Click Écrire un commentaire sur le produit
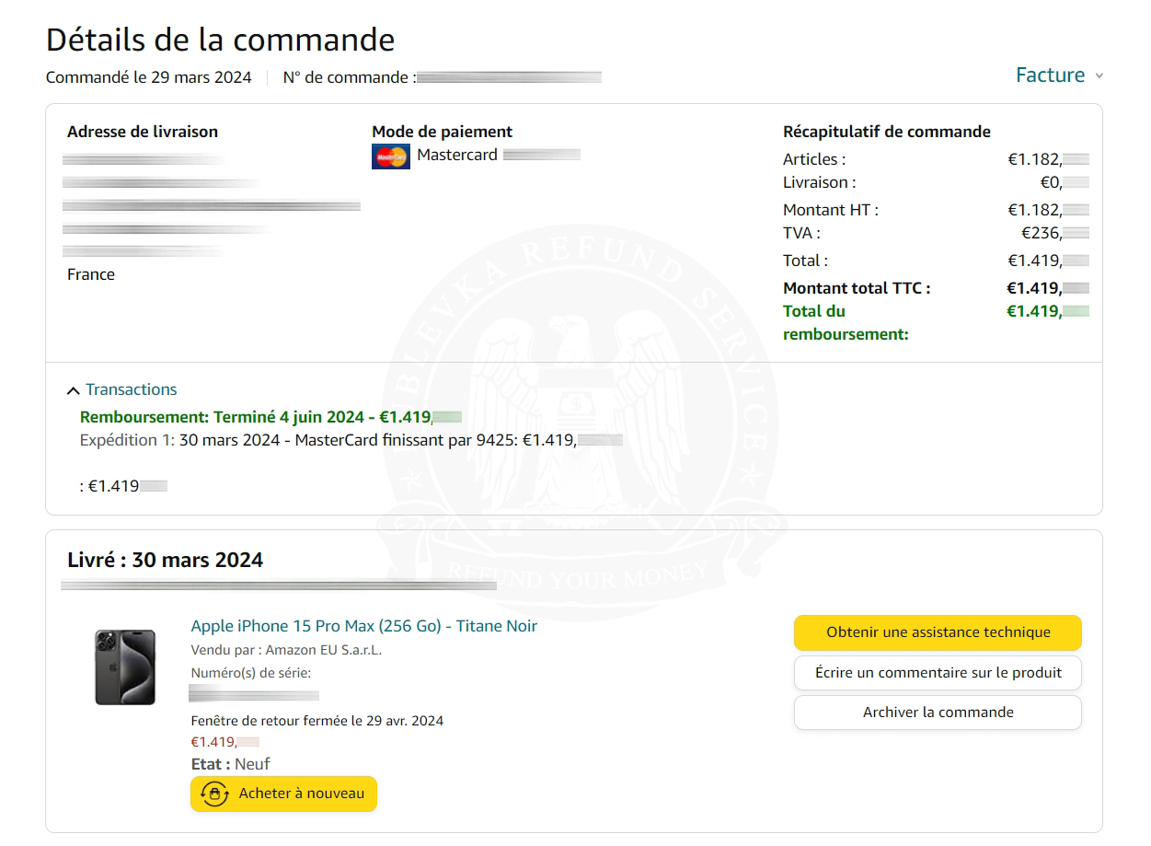Screen dimensions: 1151x846 pyautogui.click(x=938, y=673)
